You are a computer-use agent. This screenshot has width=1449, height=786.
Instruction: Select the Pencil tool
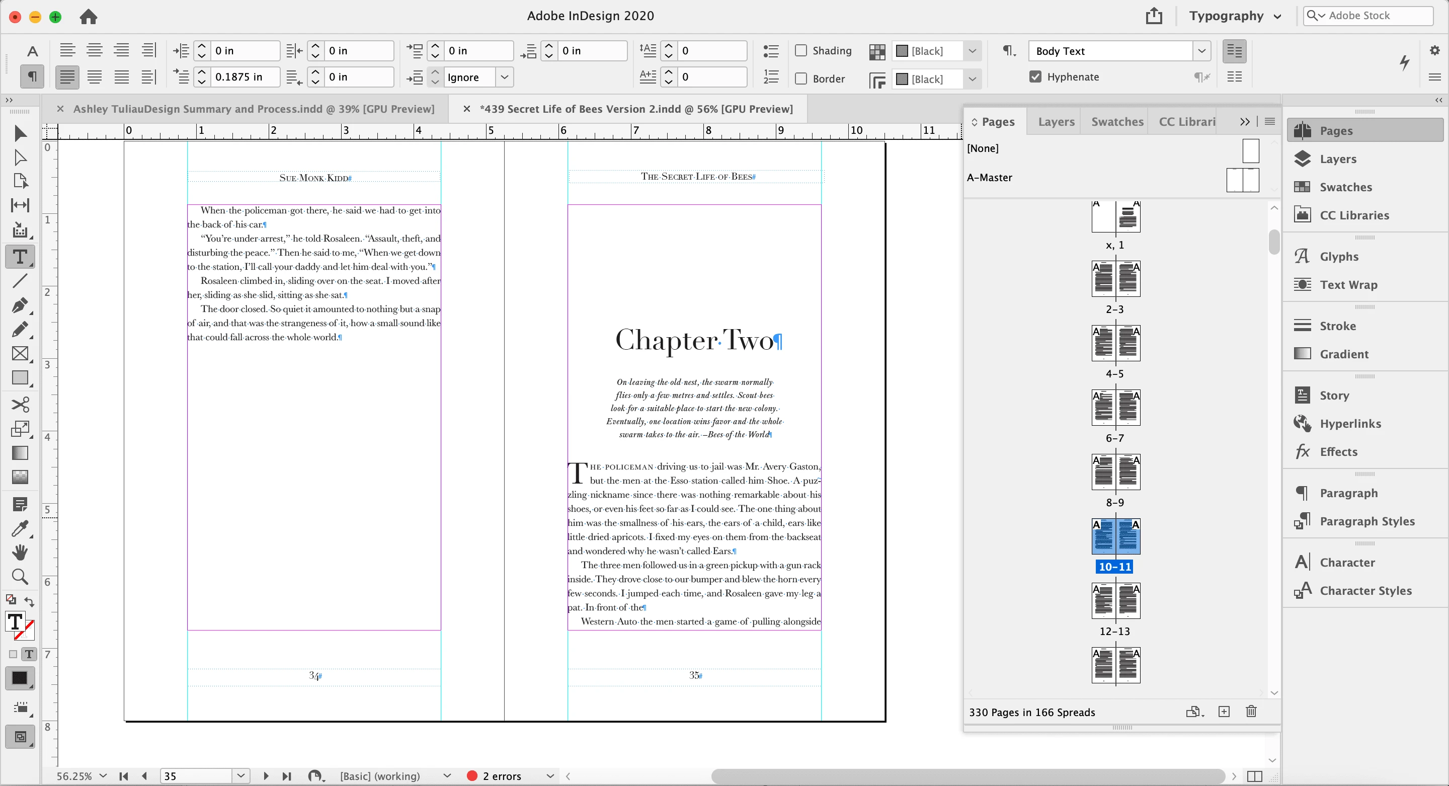(x=20, y=329)
